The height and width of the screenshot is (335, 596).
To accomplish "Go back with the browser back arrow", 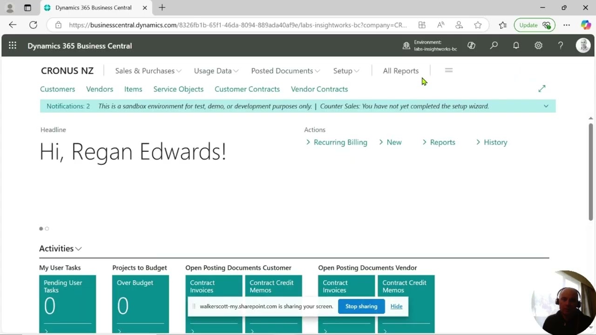I will point(13,25).
